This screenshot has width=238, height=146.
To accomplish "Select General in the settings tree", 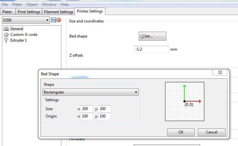I will pyautogui.click(x=17, y=29).
